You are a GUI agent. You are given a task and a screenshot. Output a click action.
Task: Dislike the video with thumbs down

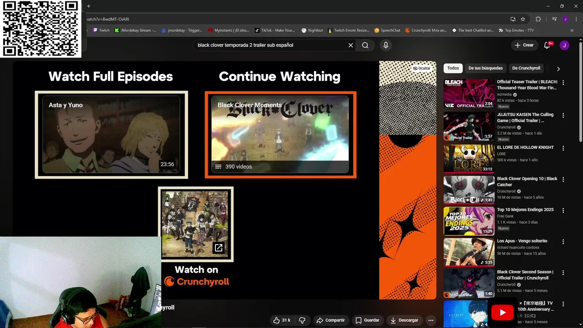[302, 320]
